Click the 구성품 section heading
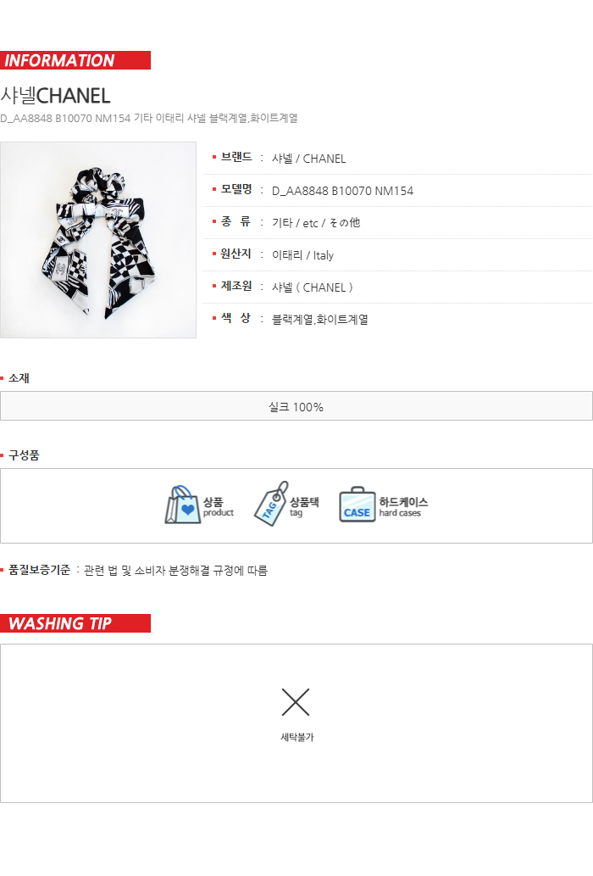This screenshot has width=593, height=876. pyautogui.click(x=24, y=455)
